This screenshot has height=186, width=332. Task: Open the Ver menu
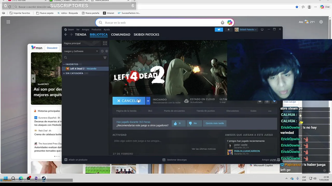click(78, 29)
